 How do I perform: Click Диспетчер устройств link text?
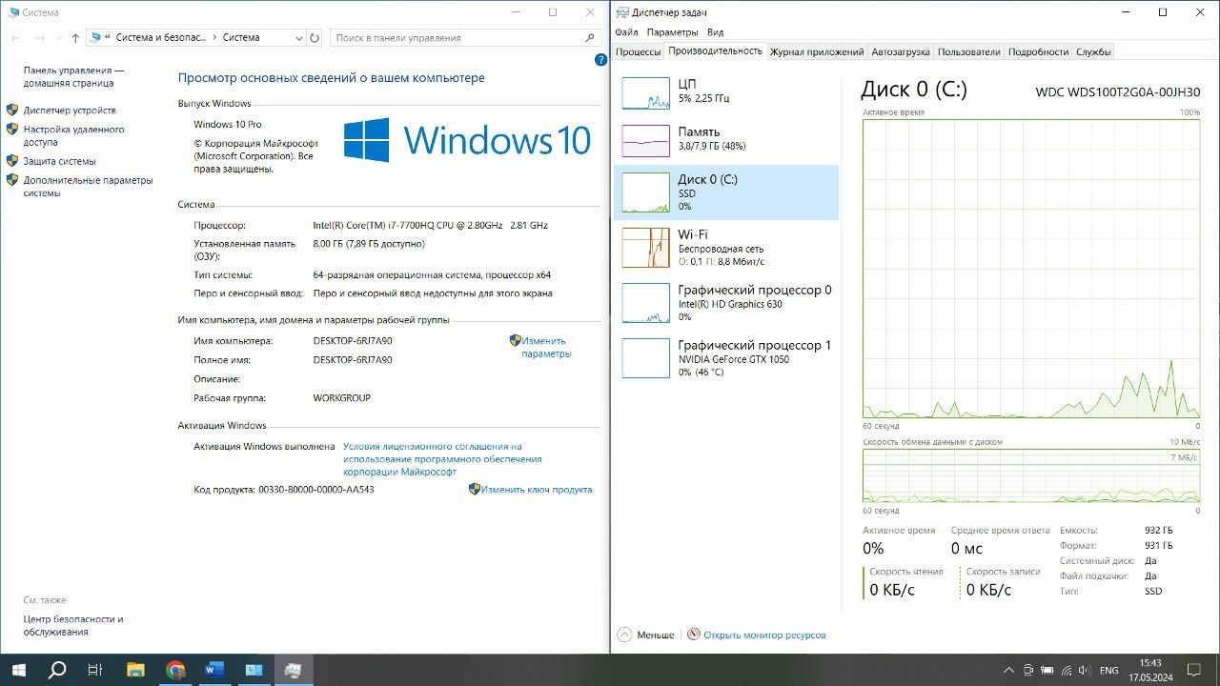70,111
